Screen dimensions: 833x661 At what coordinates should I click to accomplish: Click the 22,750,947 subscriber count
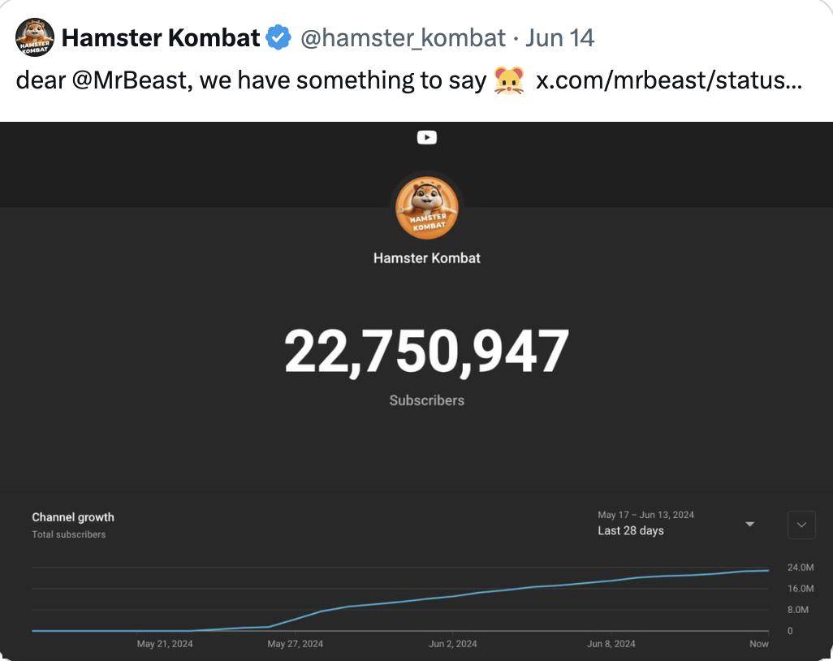(x=426, y=352)
